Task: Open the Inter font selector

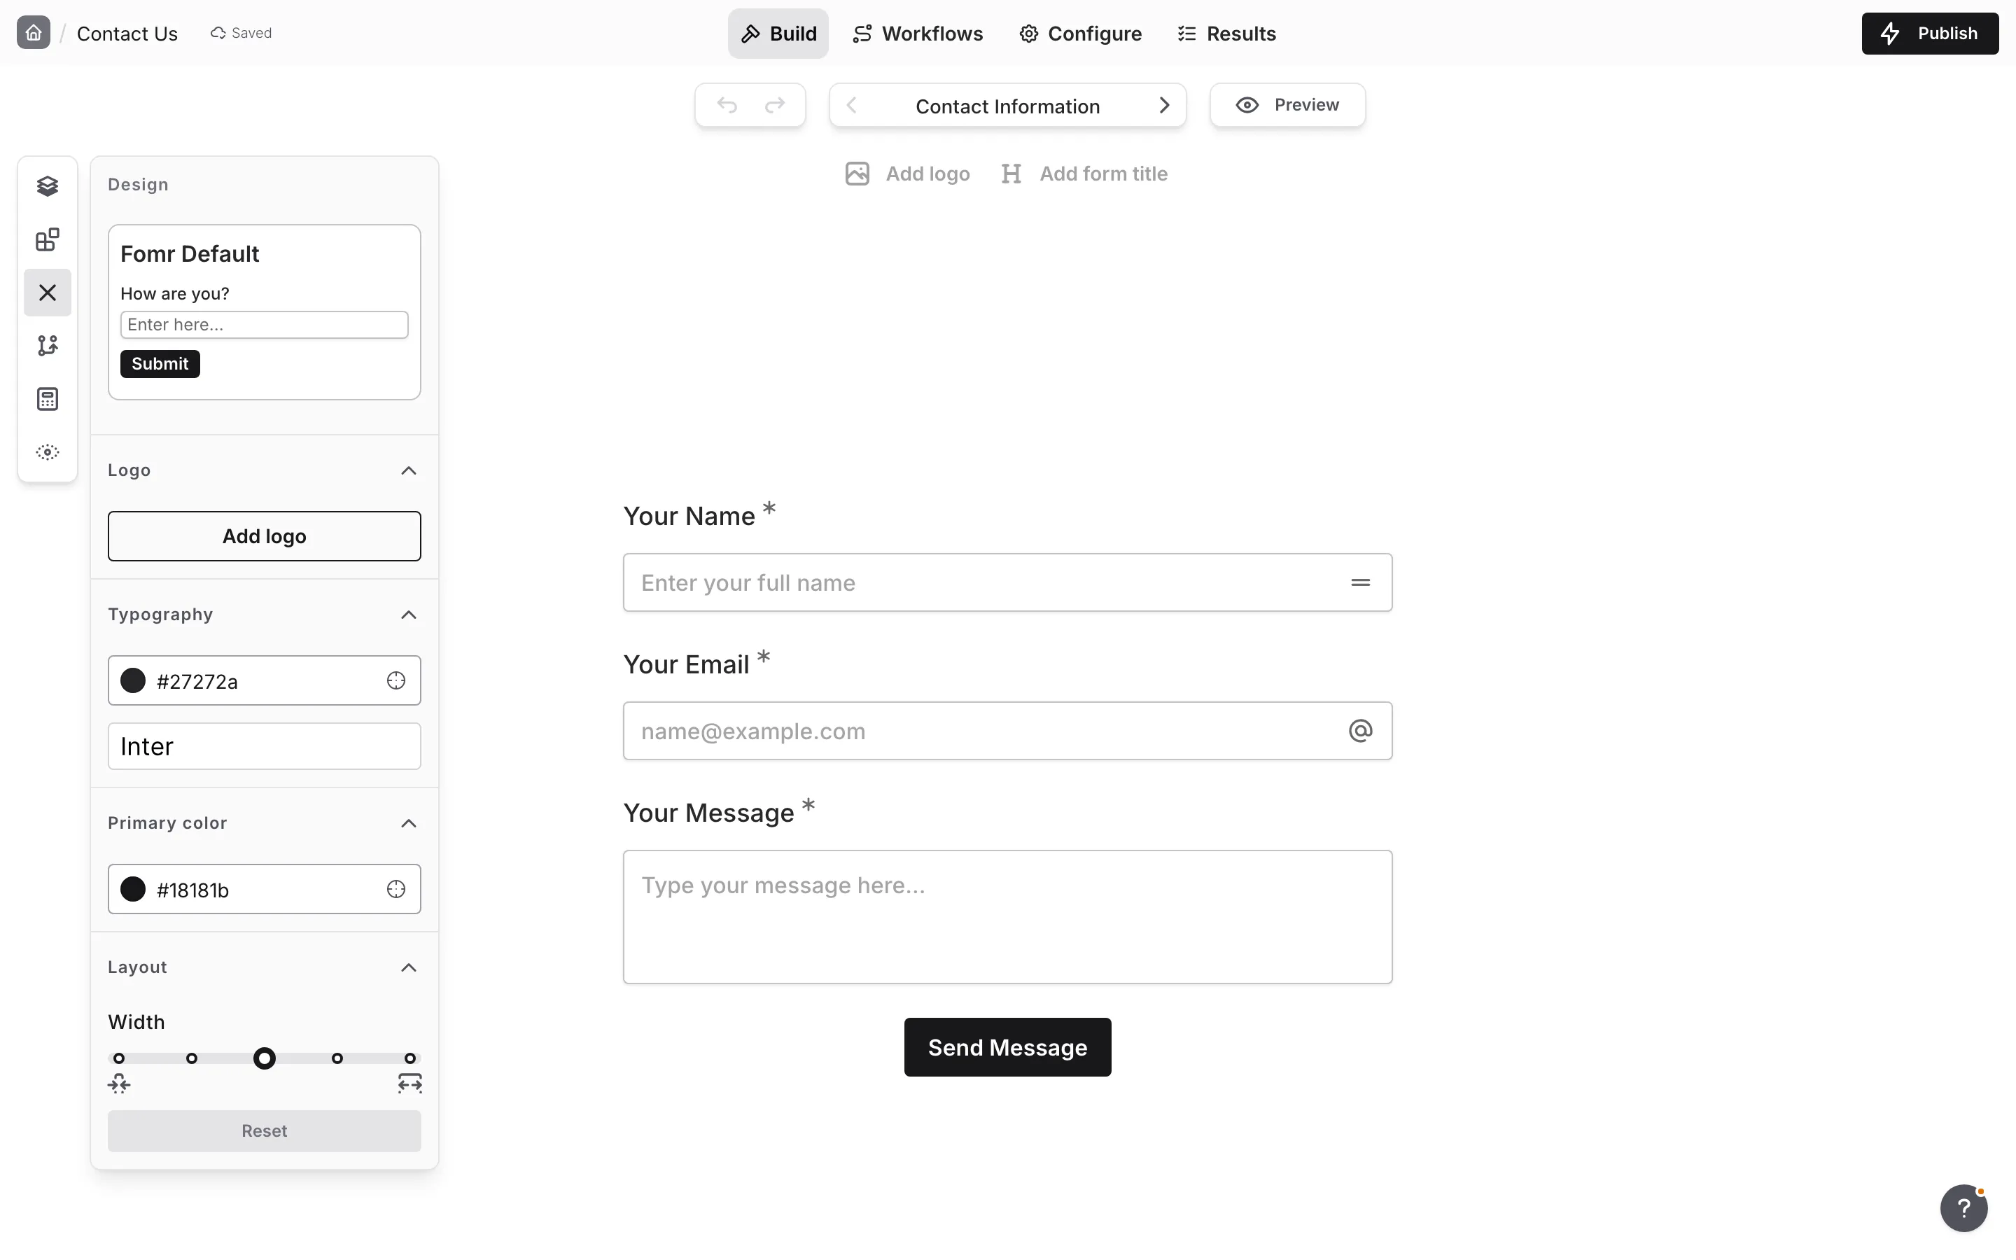Action: point(264,745)
